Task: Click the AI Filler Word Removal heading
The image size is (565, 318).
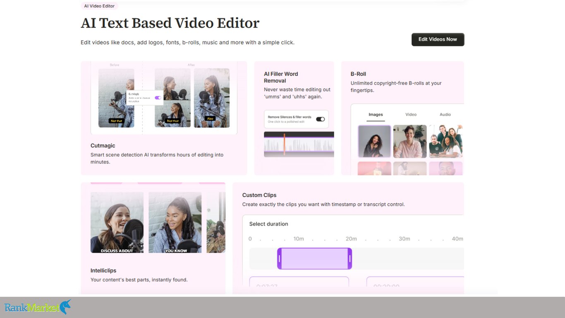Action: tap(281, 77)
